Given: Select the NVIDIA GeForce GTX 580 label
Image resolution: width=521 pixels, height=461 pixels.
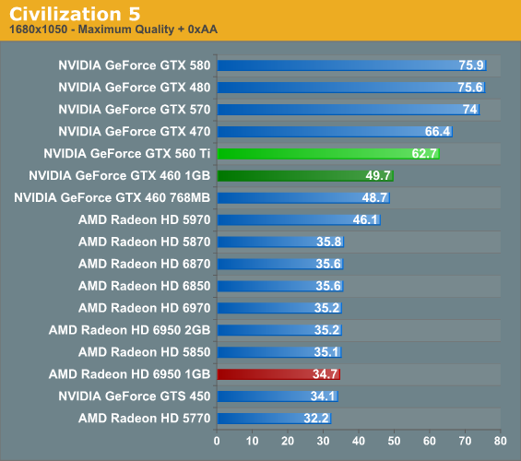Looking at the screenshot, I should 135,65.
